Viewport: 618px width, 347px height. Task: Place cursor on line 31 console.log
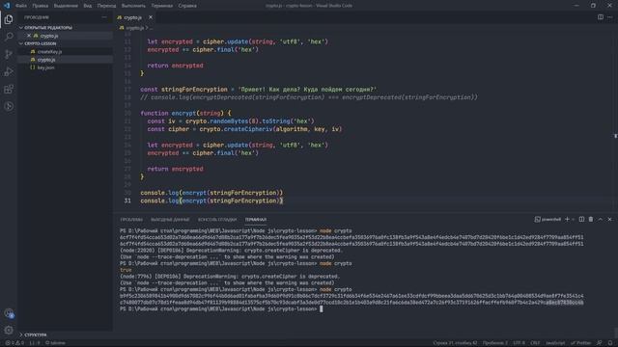click(211, 200)
